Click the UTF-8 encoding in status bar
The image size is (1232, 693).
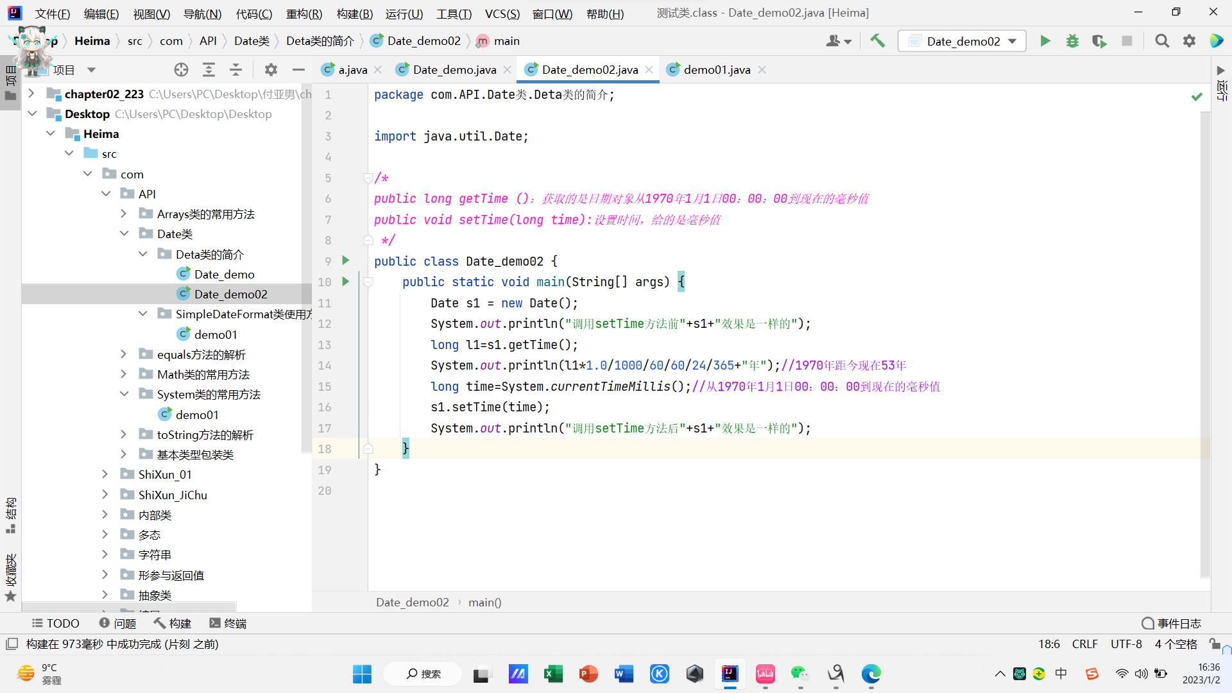coord(1126,644)
